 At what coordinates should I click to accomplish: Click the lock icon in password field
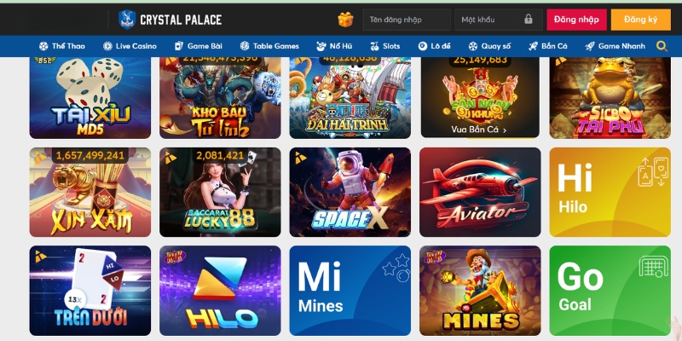529,19
